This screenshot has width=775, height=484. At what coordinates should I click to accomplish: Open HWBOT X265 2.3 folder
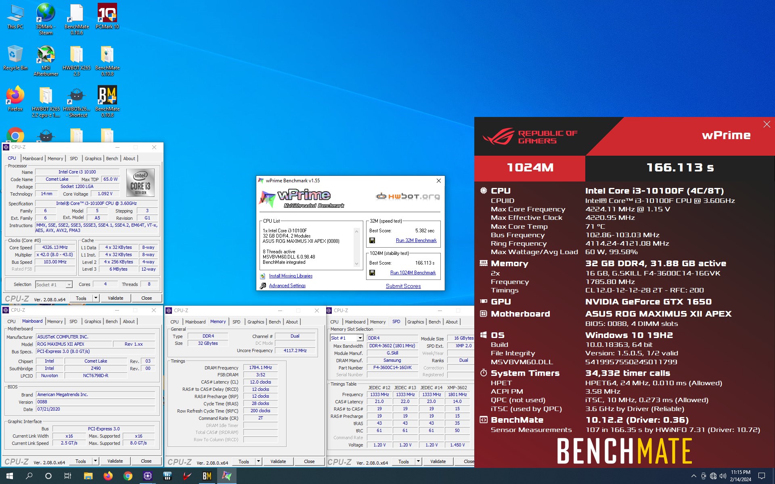pos(76,60)
